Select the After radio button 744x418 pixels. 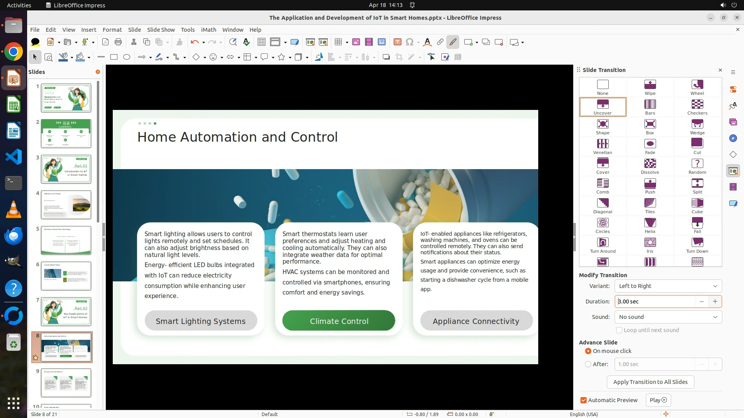pos(588,364)
